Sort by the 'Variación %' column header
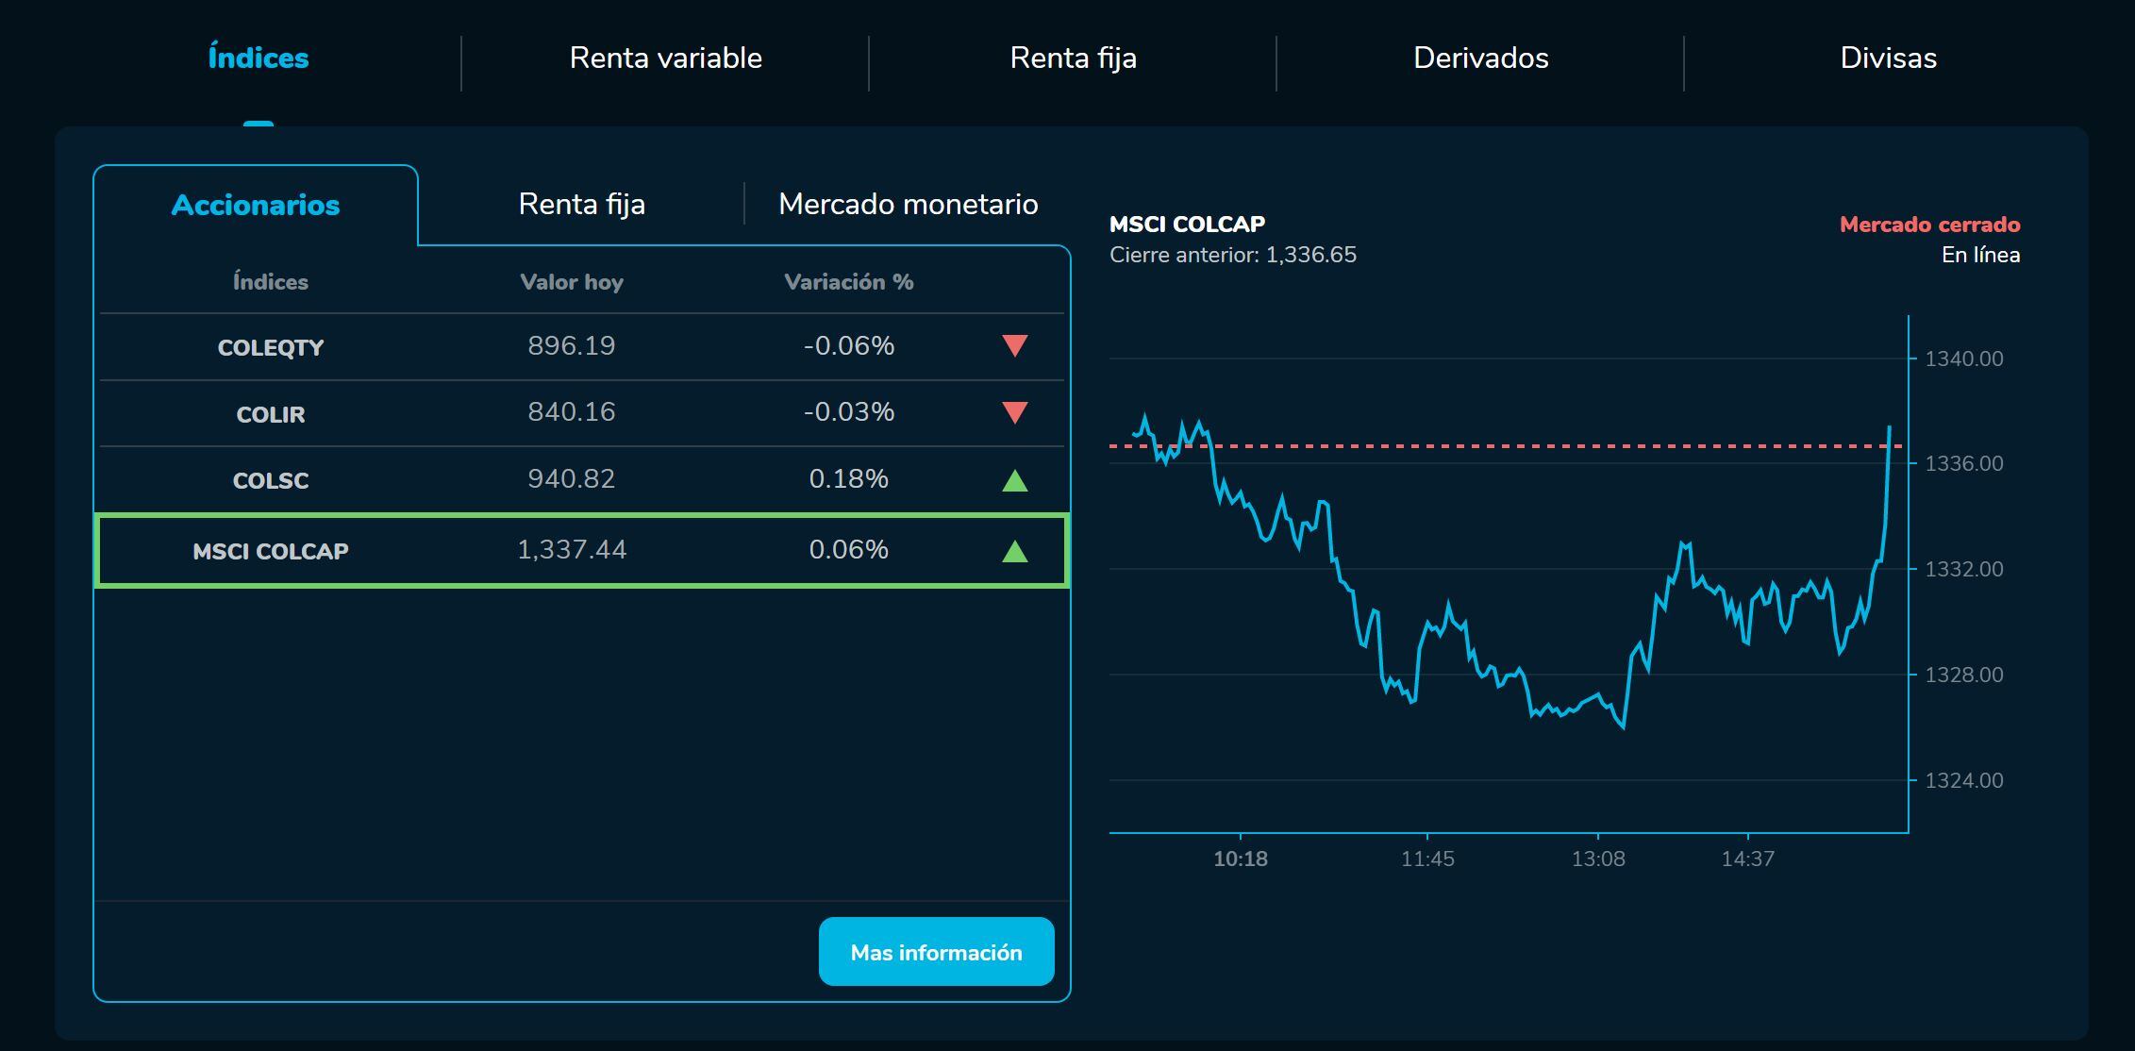 point(848,280)
